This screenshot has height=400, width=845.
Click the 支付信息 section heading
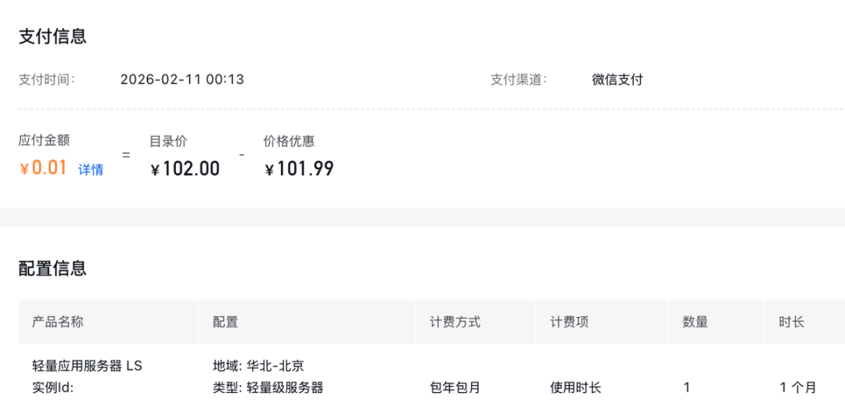point(52,36)
